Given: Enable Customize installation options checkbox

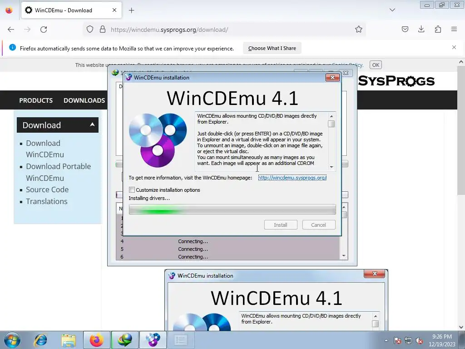Looking at the screenshot, I should (132, 190).
